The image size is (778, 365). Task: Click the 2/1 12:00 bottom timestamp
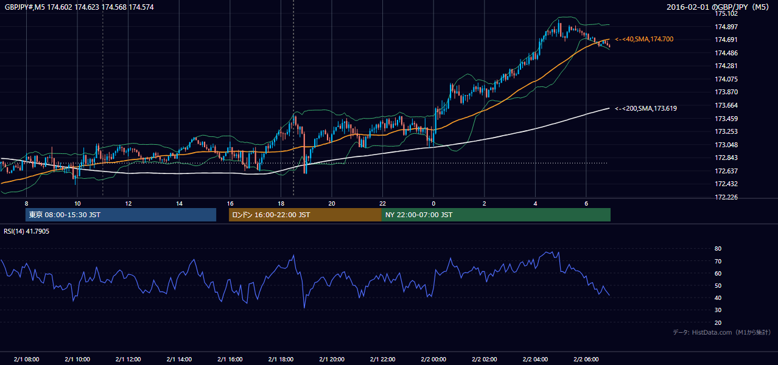click(x=128, y=359)
